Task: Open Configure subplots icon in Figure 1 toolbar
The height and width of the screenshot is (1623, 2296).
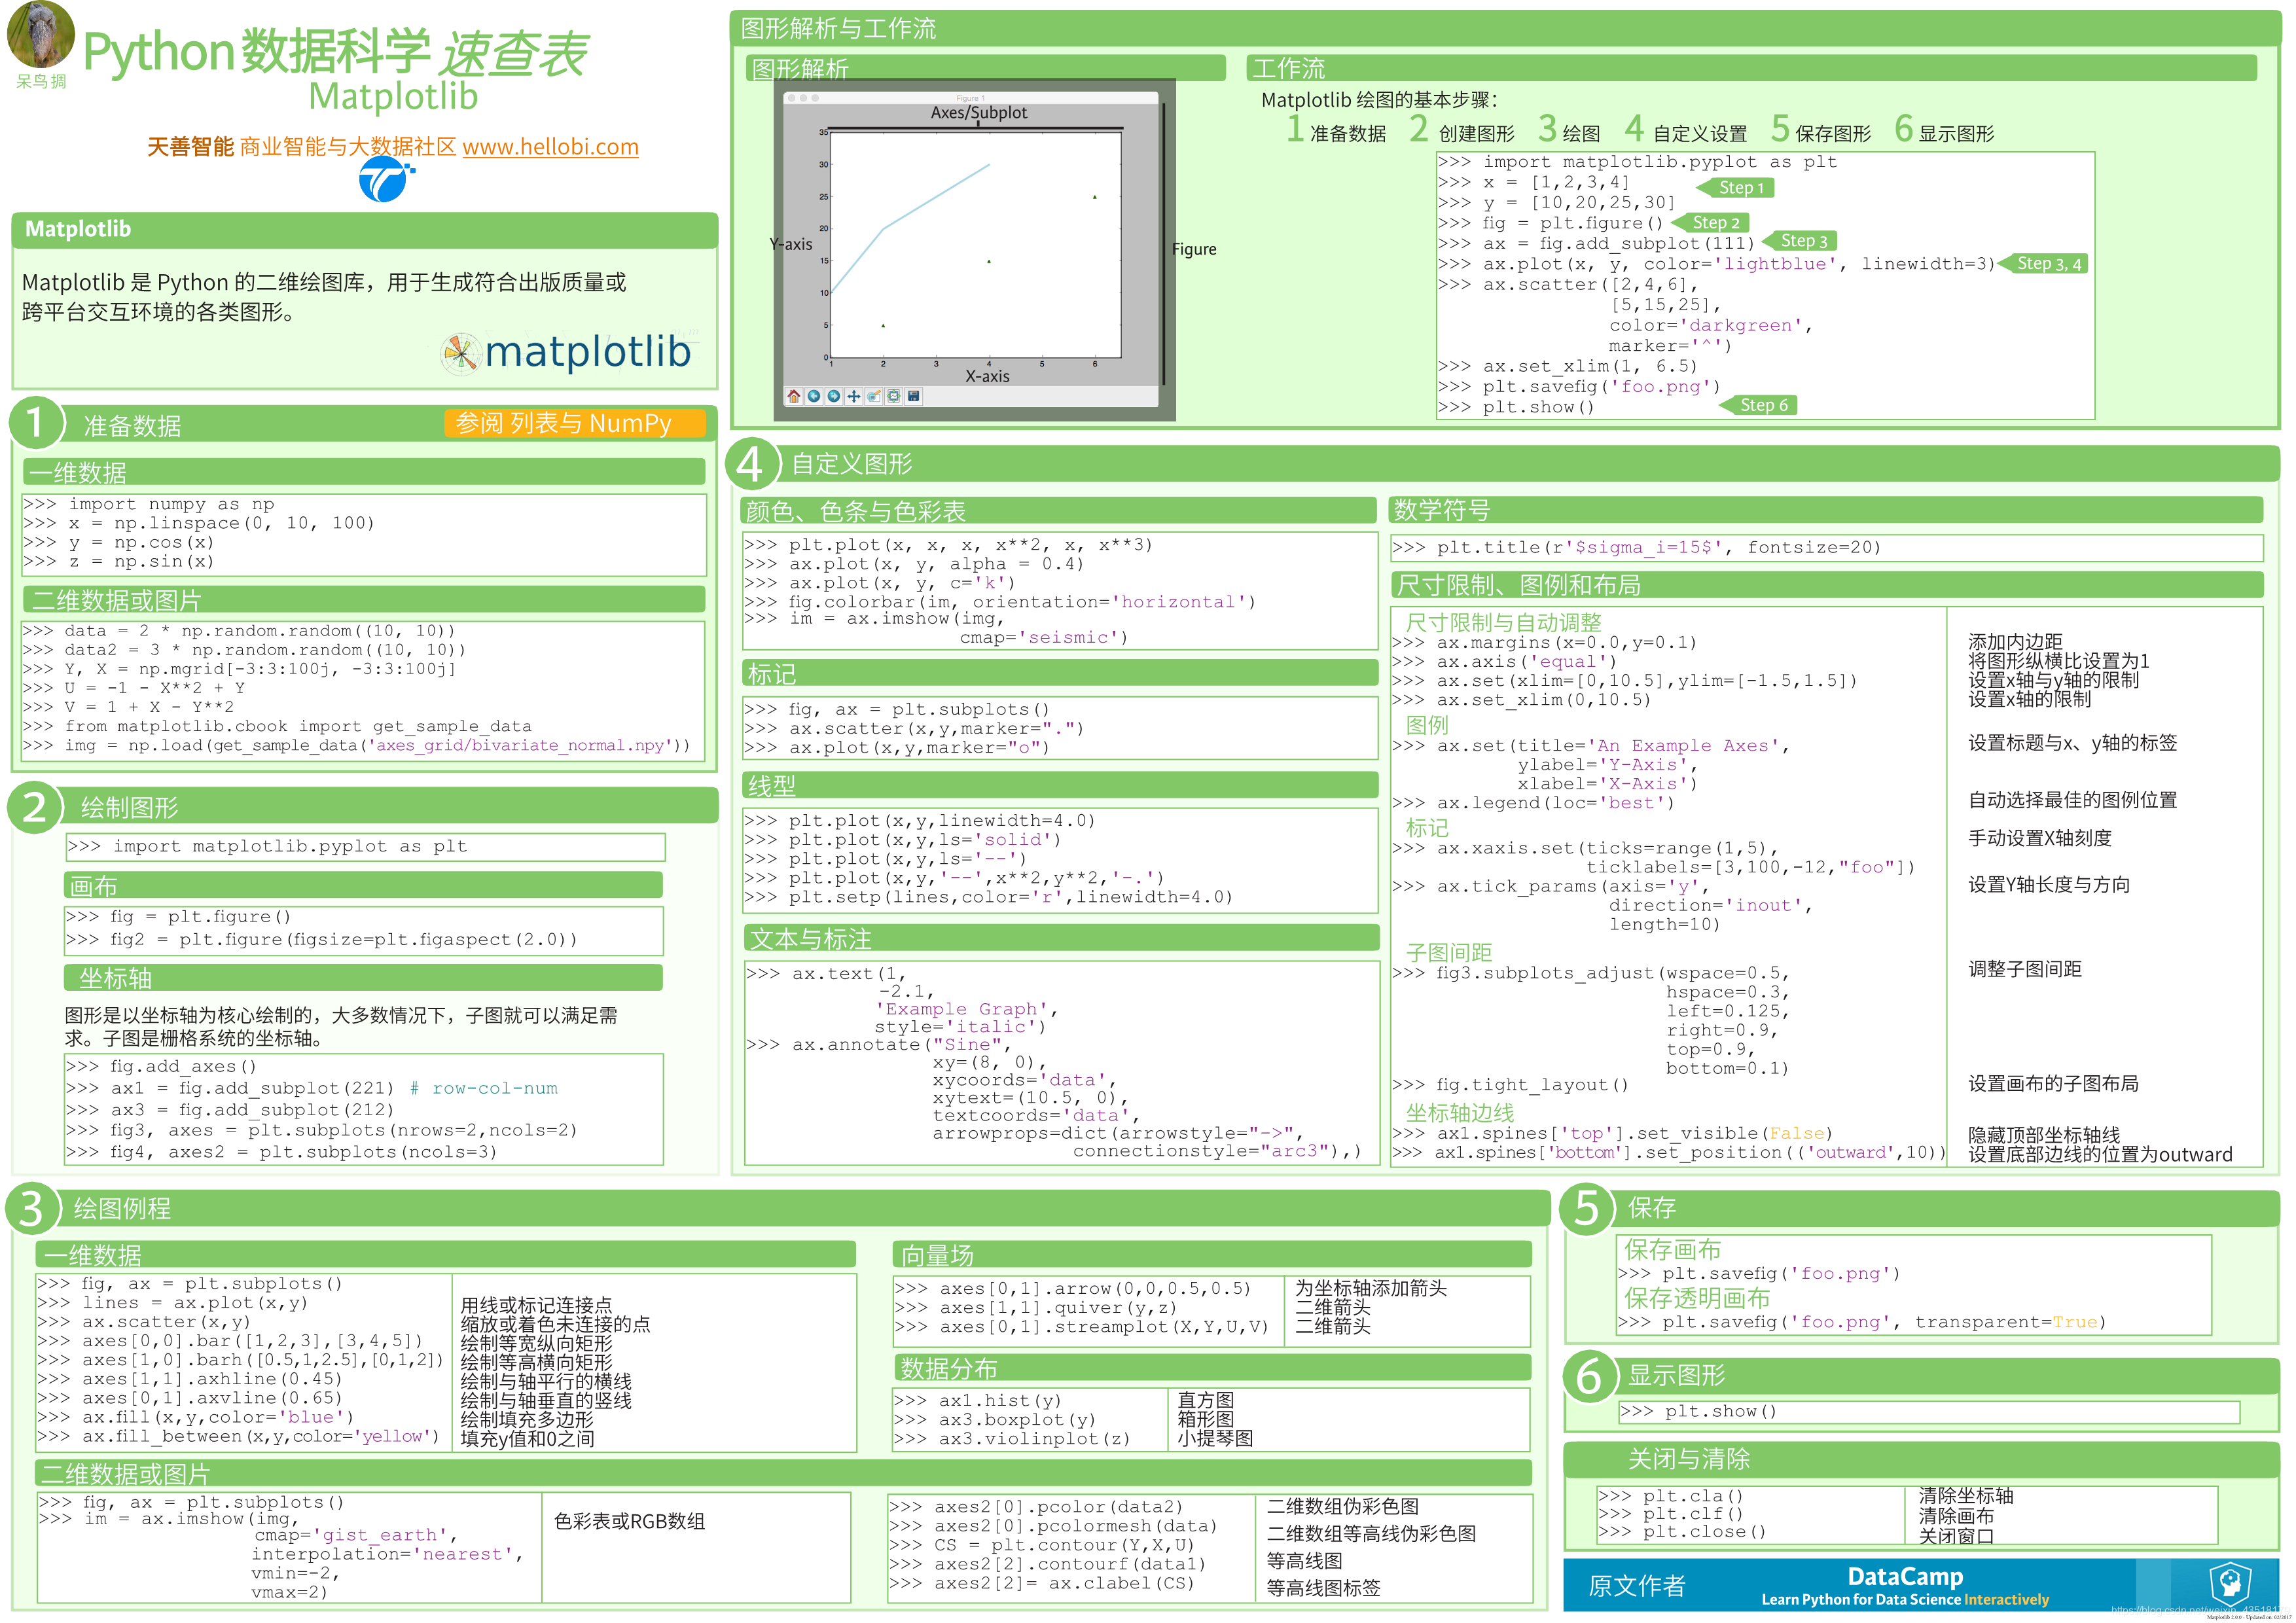Action: tap(894, 396)
